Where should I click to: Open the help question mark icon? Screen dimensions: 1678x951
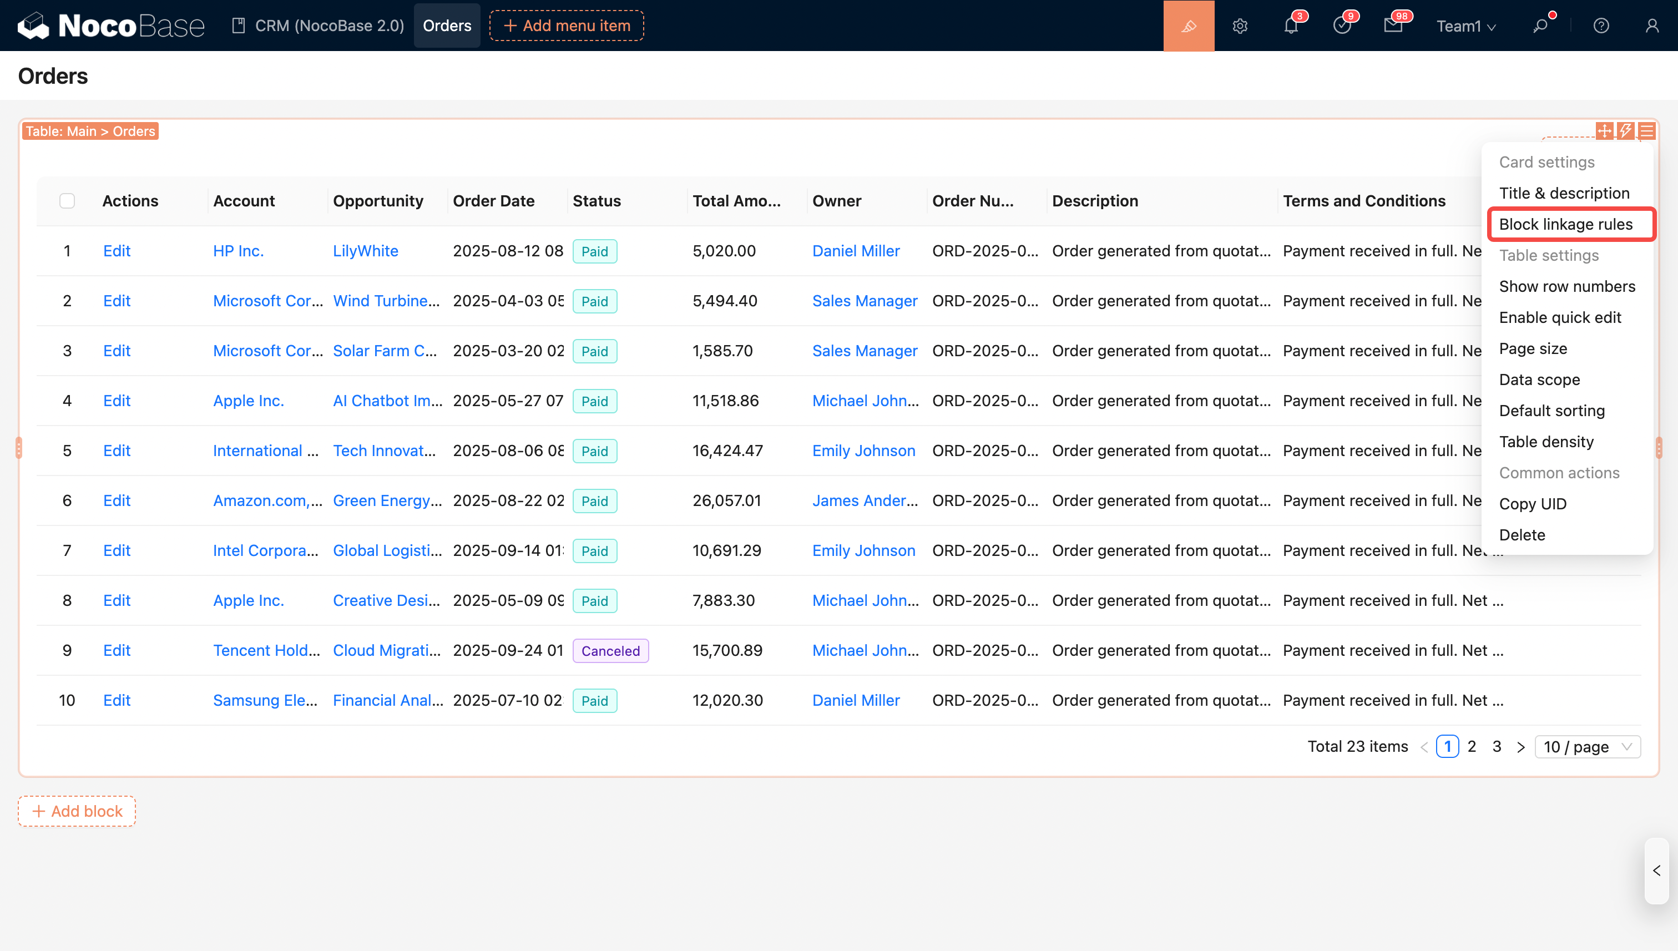tap(1601, 26)
